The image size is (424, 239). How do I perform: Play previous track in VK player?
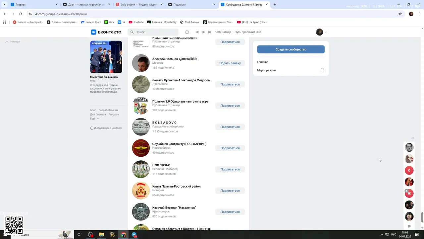pyautogui.click(x=197, y=32)
